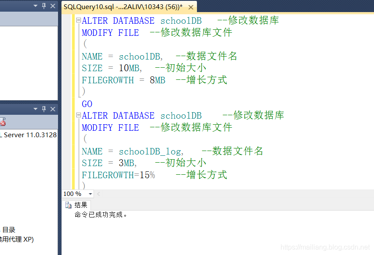The height and width of the screenshot is (255, 374).
Task: Click the disconnect server icon
Action: point(3,122)
